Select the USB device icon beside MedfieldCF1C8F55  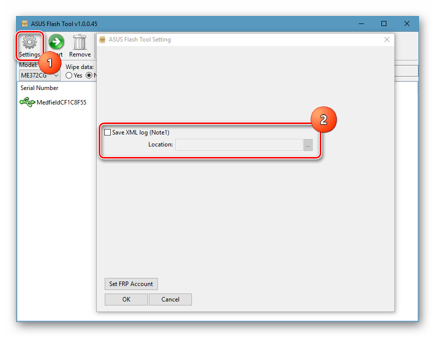pos(27,102)
